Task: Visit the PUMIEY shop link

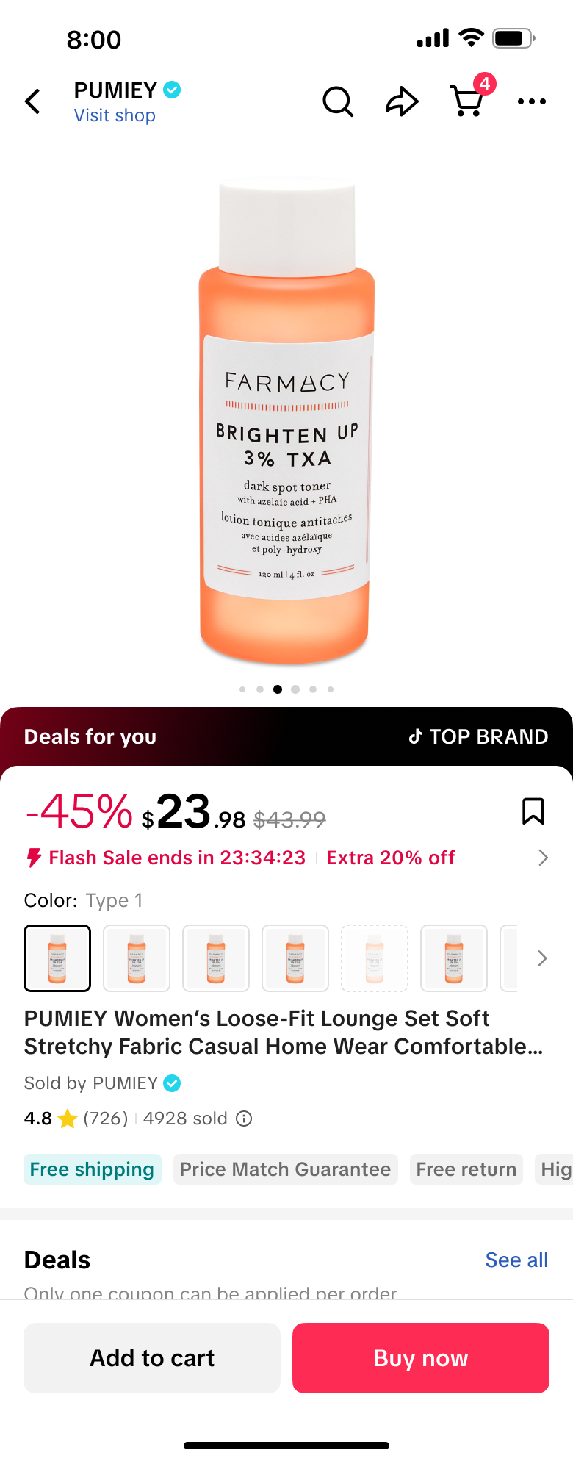Action: click(115, 115)
